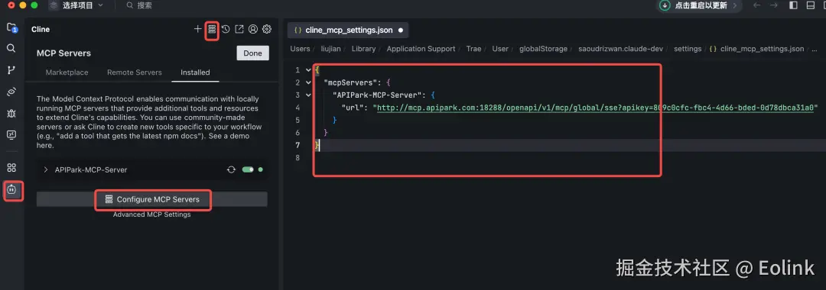Screen dimensions: 826x290
Task: Select the Installed tab
Action: [196, 72]
